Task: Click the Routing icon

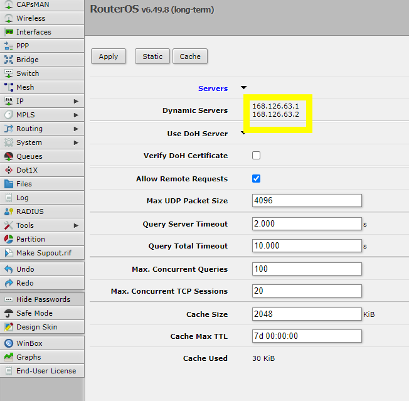Action: 9,129
